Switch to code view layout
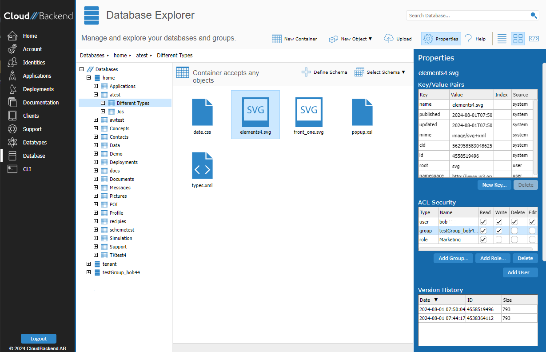 click(x=534, y=39)
